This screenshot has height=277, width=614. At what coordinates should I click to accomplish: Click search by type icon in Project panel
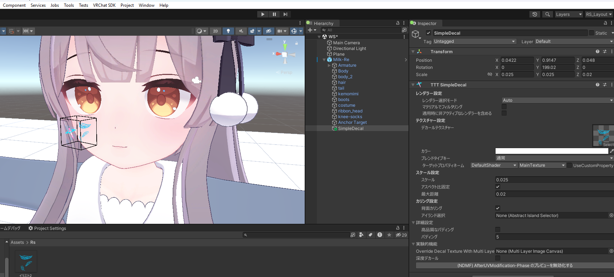tap(361, 235)
